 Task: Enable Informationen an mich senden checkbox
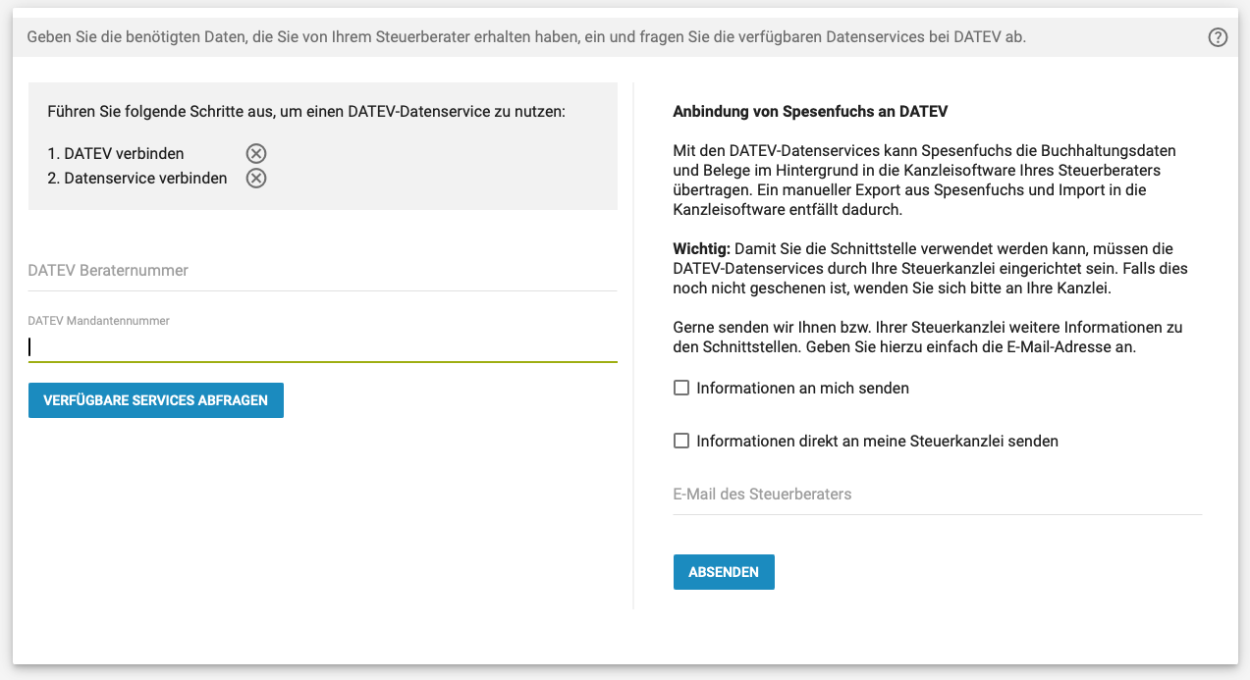(681, 388)
